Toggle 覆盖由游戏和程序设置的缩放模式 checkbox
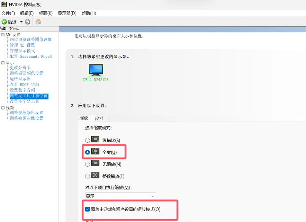 (88, 209)
